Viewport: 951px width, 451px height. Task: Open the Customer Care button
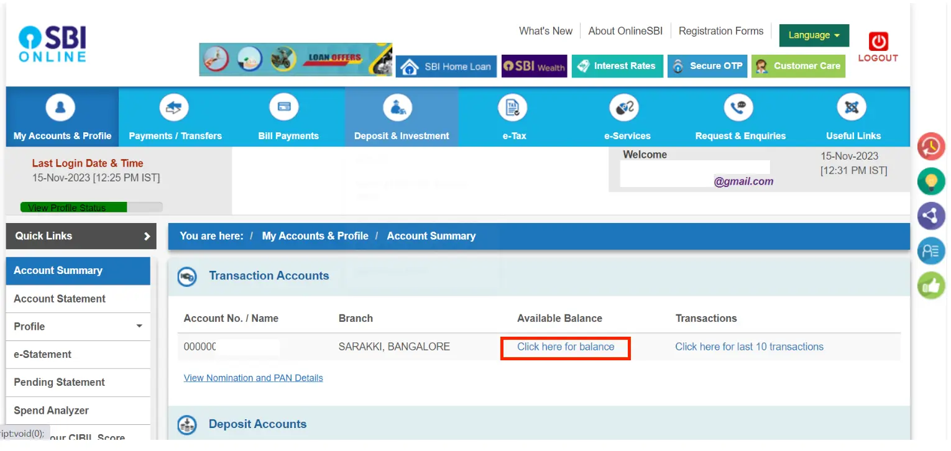[799, 66]
